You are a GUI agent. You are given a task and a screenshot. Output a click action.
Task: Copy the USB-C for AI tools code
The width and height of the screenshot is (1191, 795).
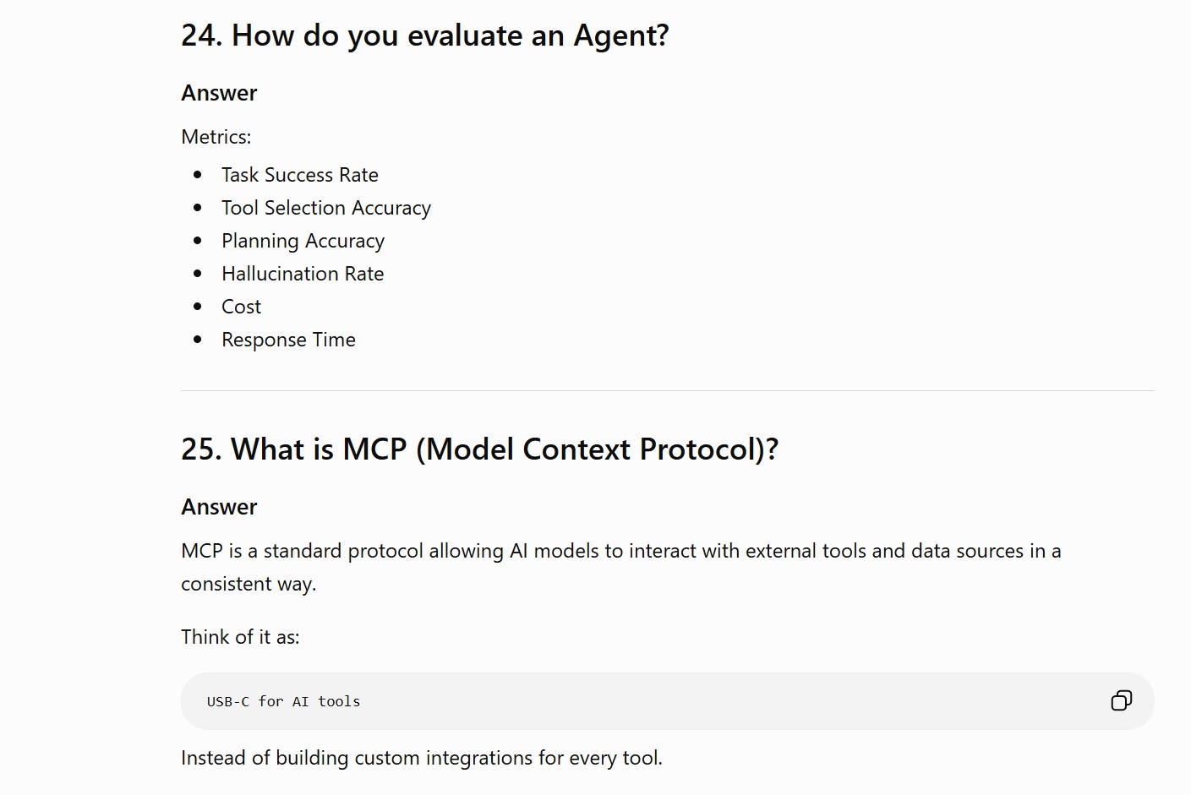coord(1121,700)
